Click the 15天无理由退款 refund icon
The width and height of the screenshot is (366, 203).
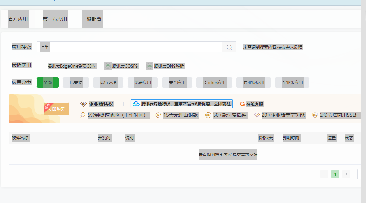coord(158,115)
